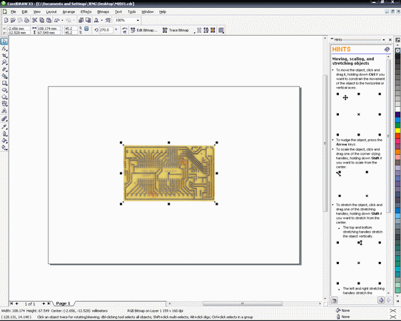Select the Text tool
This screenshot has height=321, width=401.
(x=4, y=111)
